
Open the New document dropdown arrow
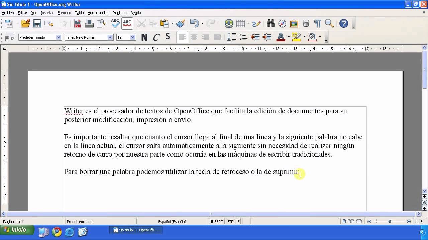pos(17,23)
